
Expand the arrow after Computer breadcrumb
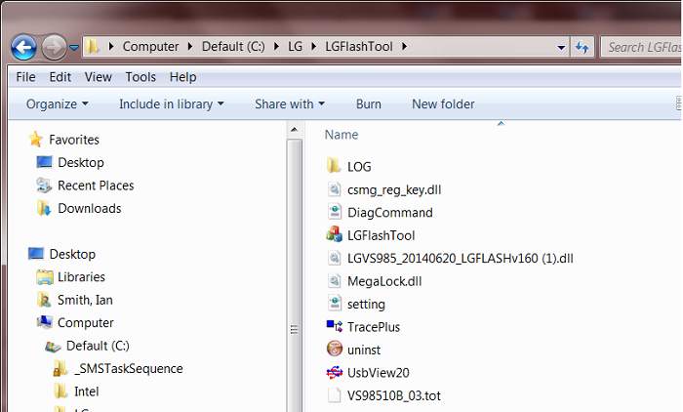click(190, 46)
